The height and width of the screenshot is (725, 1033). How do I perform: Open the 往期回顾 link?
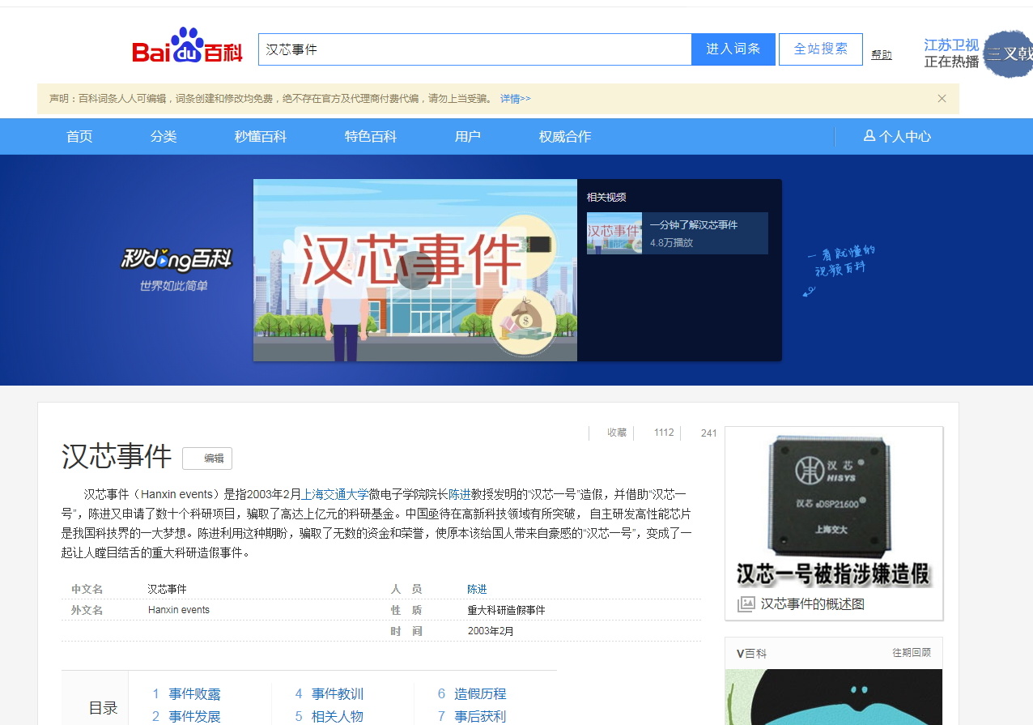point(912,653)
